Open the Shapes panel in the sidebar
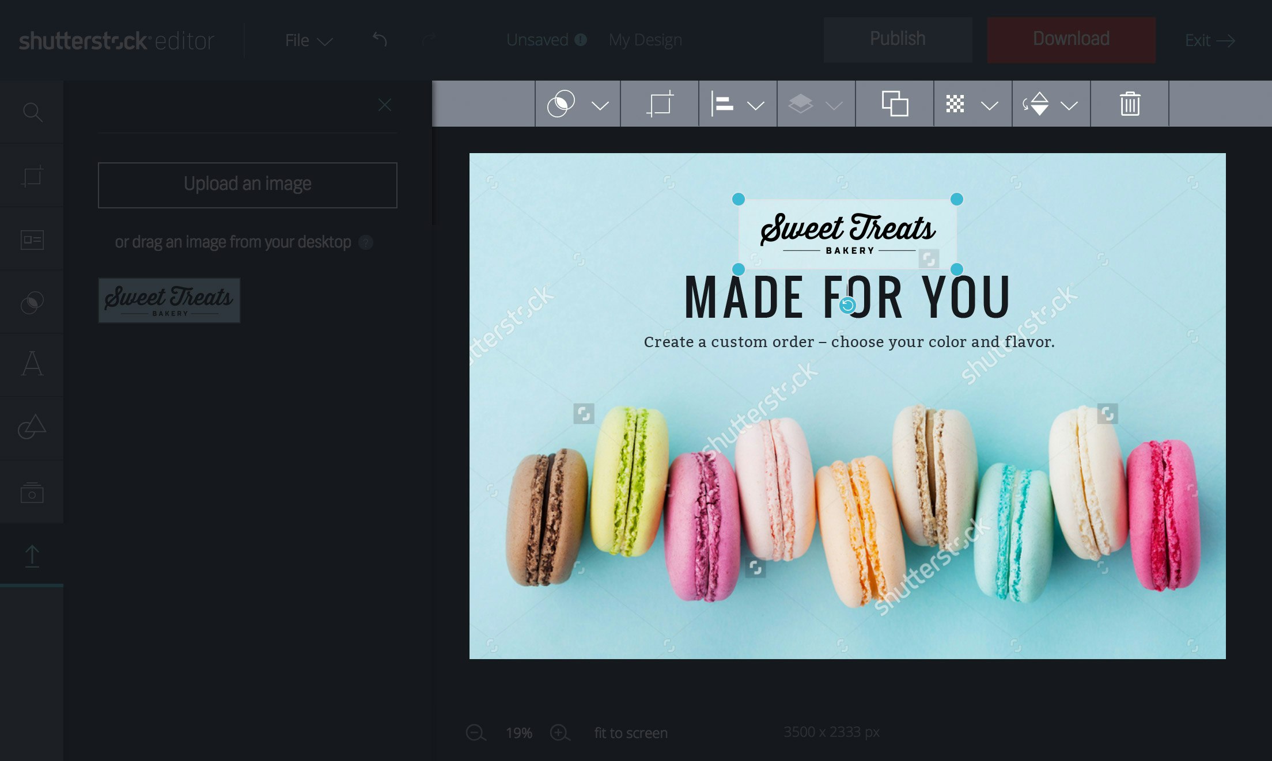1272x761 pixels. [32, 427]
